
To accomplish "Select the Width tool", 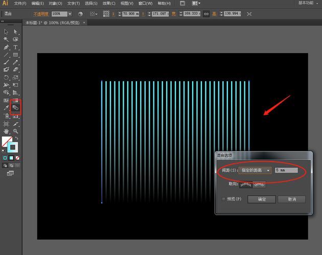I will (6, 85).
